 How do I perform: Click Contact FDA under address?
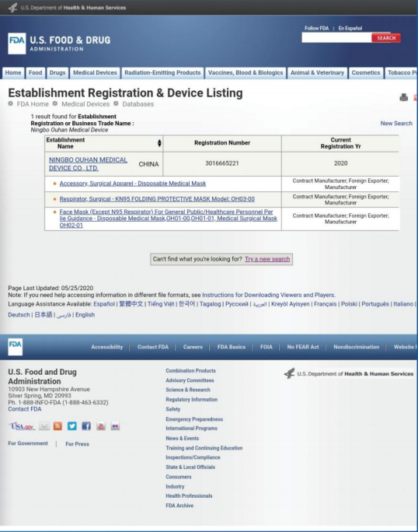point(25,409)
